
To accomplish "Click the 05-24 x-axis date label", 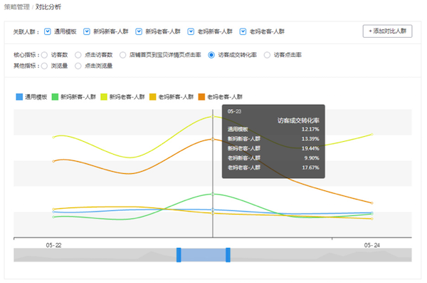I will pyautogui.click(x=372, y=245).
